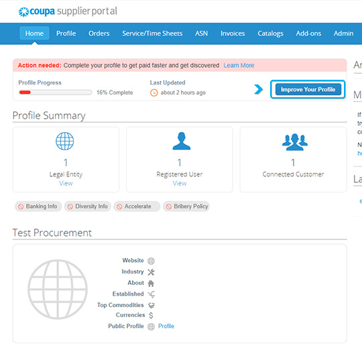Click the Bribery Policy prohibited icon
Image resolution: width=362 pixels, height=362 pixels.
point(169,206)
